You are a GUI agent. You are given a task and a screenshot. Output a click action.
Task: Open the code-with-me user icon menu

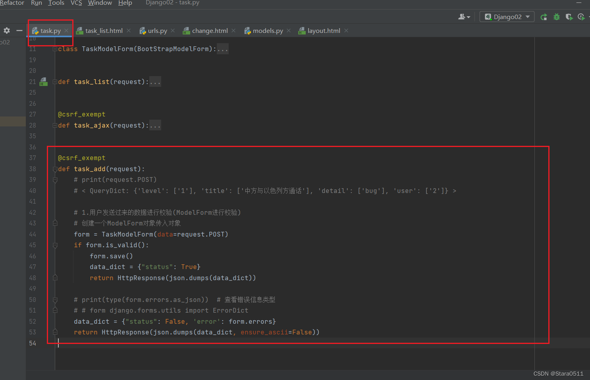(464, 17)
